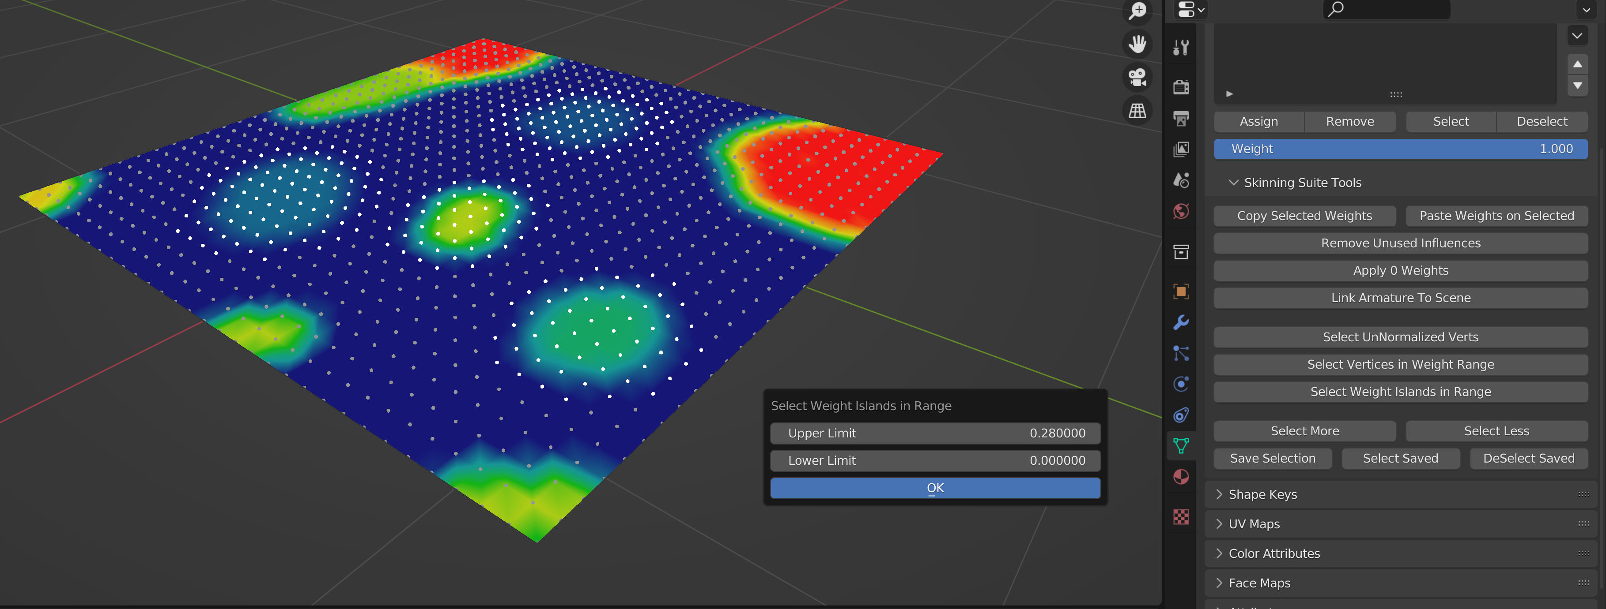Open the Collection properties tab icon
Viewport: 1606px width, 609px height.
1181,251
